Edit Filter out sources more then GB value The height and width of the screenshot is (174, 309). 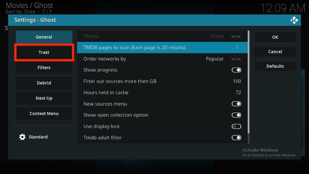click(237, 81)
